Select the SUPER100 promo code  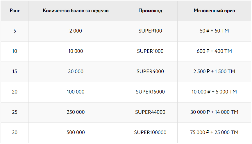pyautogui.click(x=150, y=31)
